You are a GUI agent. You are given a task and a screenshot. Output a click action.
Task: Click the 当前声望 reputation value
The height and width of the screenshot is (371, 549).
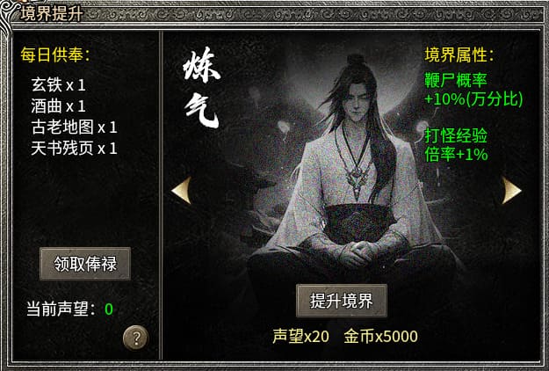point(109,309)
